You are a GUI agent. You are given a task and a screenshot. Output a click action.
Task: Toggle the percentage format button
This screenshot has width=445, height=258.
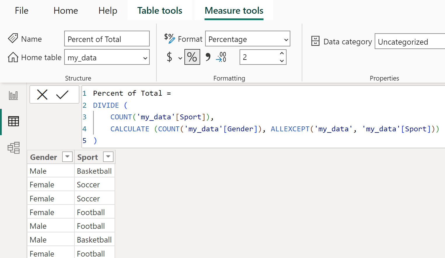pyautogui.click(x=192, y=57)
